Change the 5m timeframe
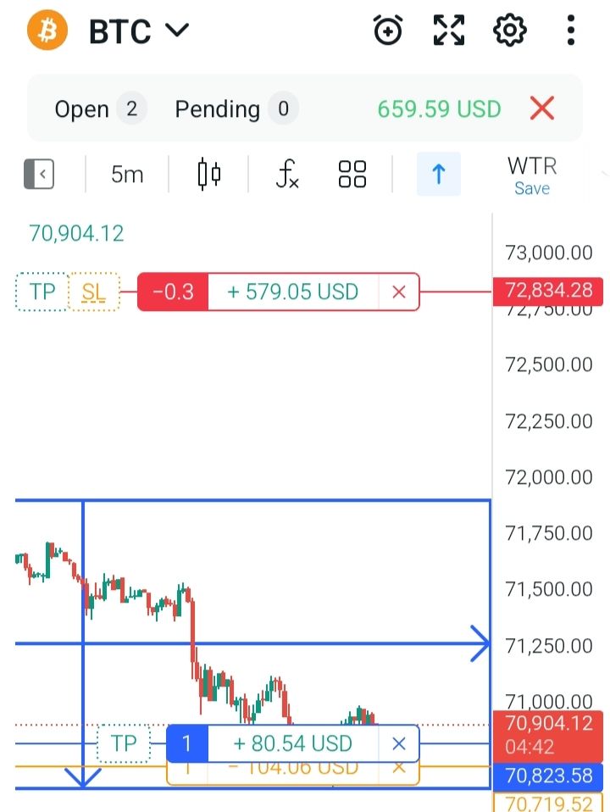The height and width of the screenshot is (812, 610). point(127,175)
